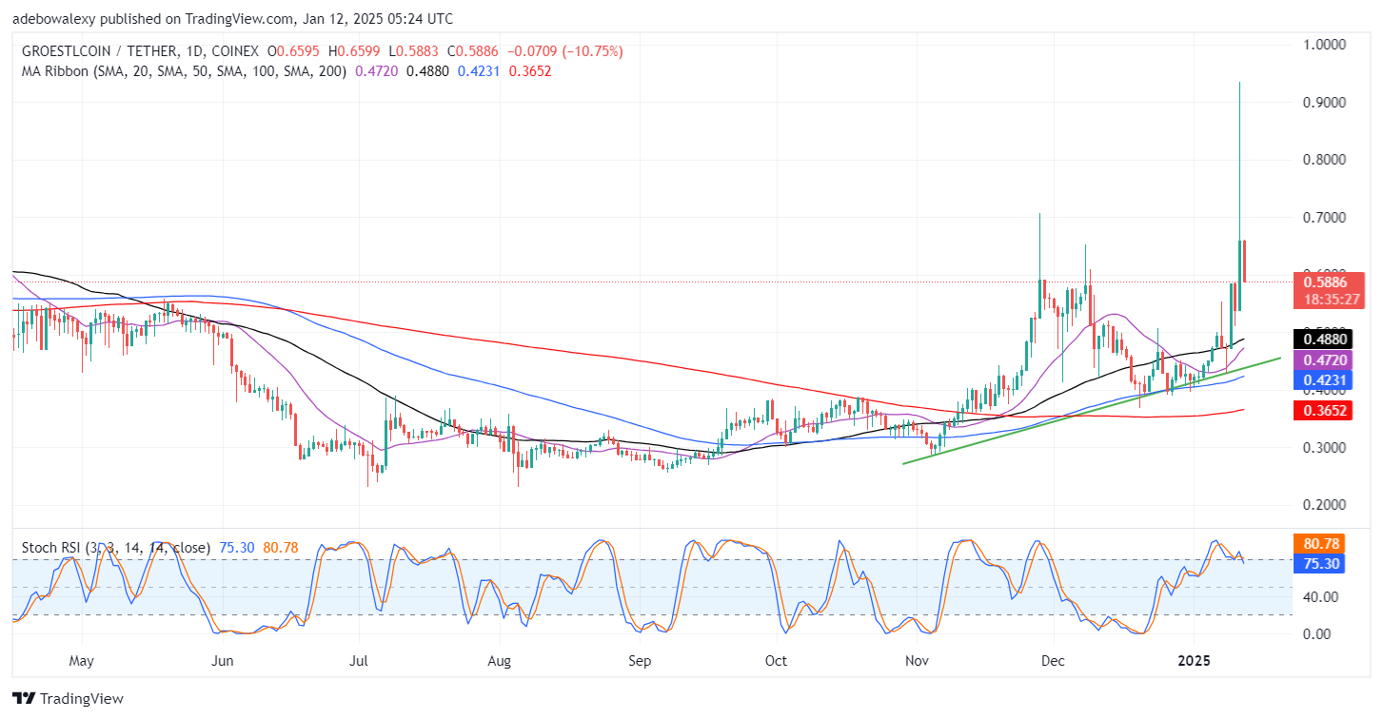Click the Jul label on time axis
This screenshot has height=719, width=1383.
(360, 659)
